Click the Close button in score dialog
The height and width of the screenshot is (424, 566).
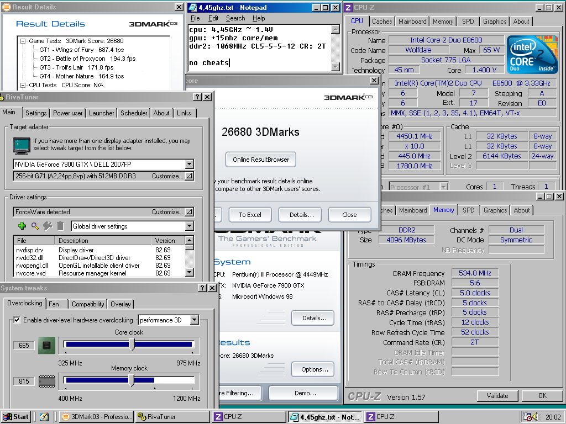tap(349, 215)
